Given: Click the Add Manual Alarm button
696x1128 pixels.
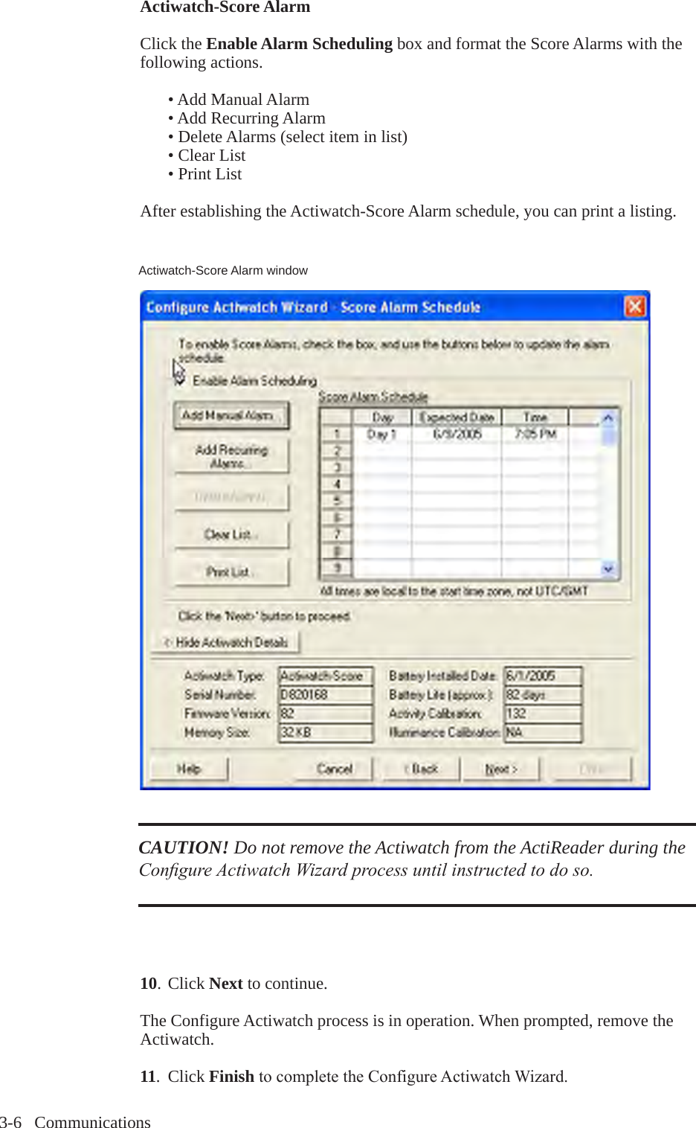Looking at the screenshot, I should [231, 415].
